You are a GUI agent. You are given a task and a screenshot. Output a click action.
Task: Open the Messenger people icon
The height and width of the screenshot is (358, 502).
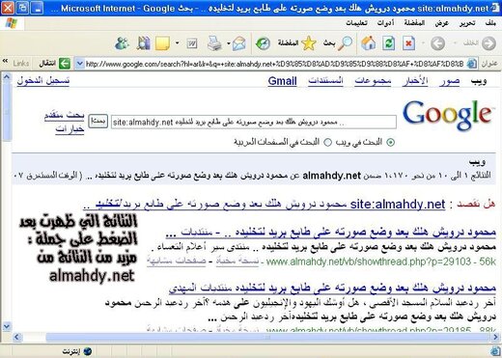tap(123, 43)
